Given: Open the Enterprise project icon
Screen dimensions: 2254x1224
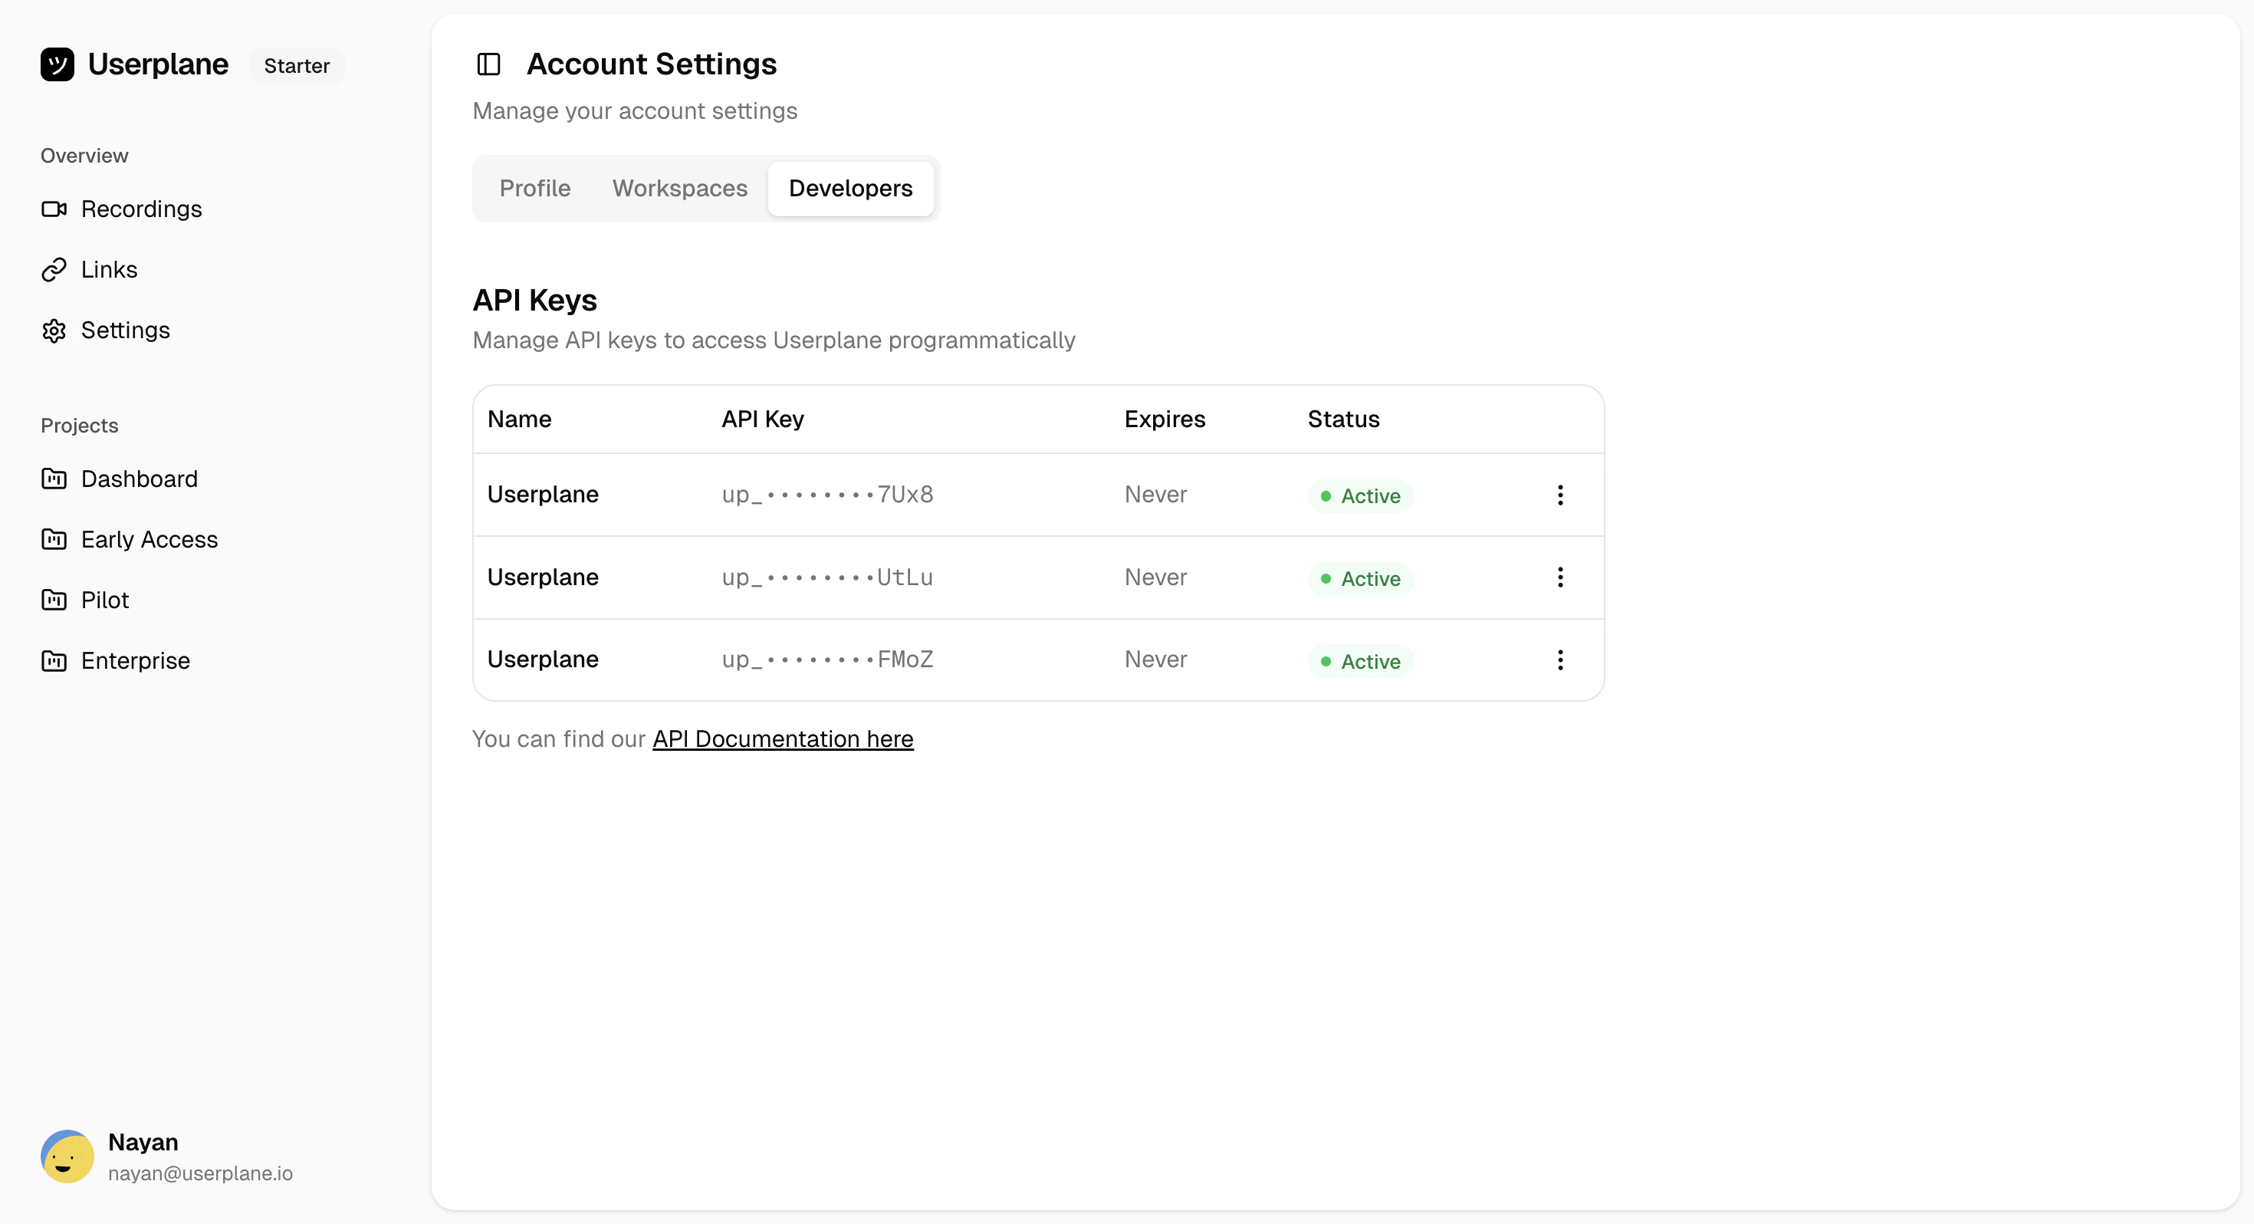Looking at the screenshot, I should pyautogui.click(x=54, y=660).
